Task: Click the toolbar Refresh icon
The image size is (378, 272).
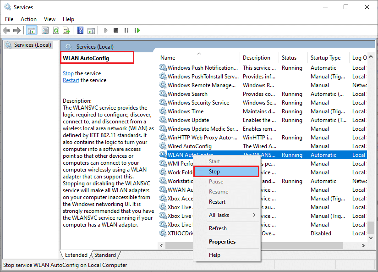Action: pos(56,30)
